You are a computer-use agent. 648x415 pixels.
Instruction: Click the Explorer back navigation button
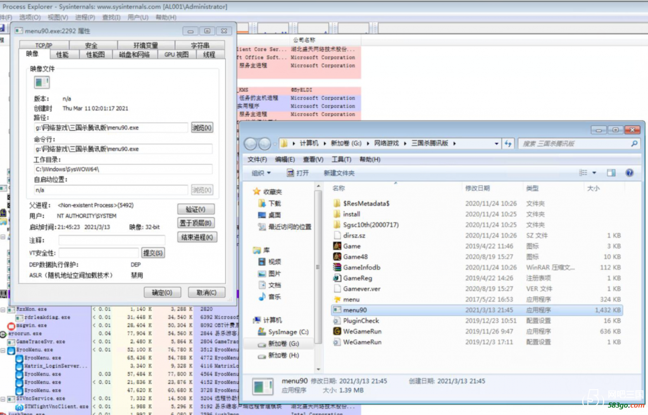click(251, 143)
